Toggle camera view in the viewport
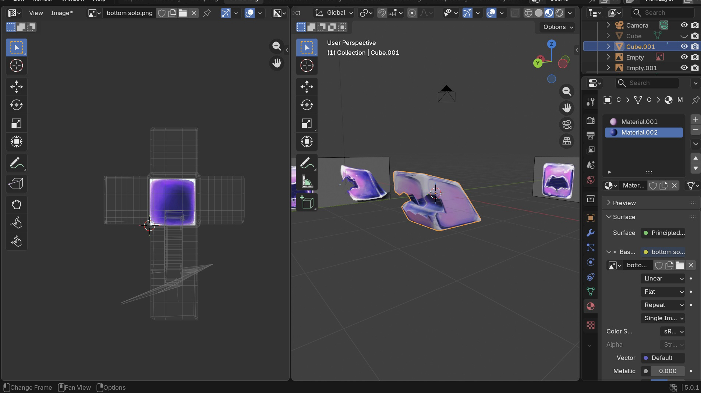This screenshot has height=393, width=701. 567,125
